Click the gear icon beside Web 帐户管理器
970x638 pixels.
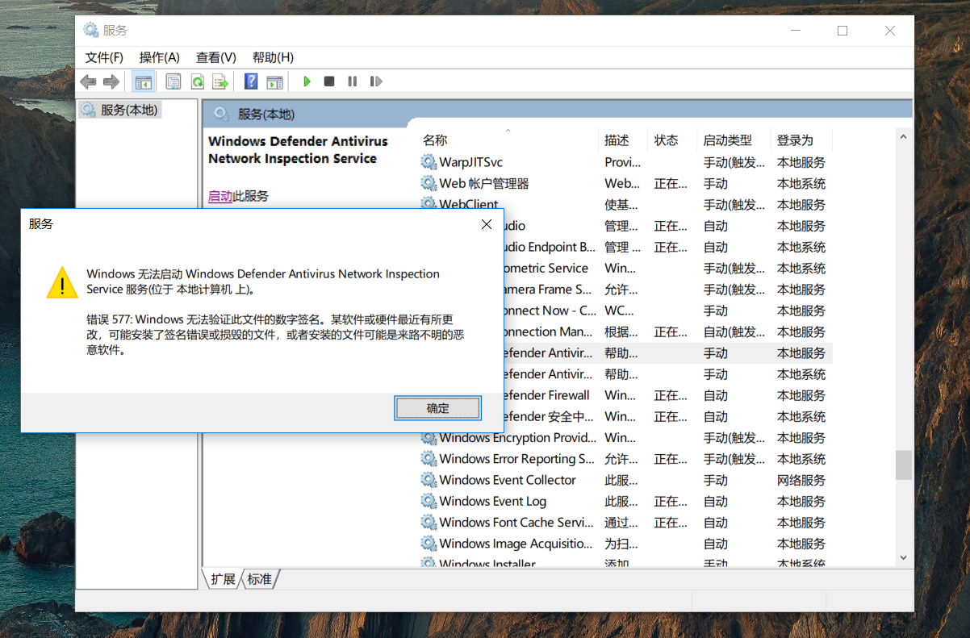tap(429, 183)
